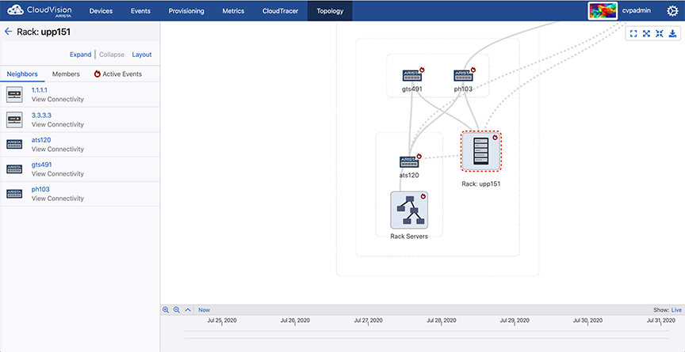The height and width of the screenshot is (352, 685).
Task: Click the expand-all arrows icon in topology toolbar
Action: click(x=647, y=33)
